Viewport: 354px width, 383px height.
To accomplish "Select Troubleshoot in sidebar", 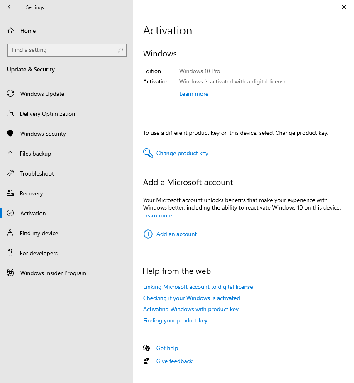I will coord(37,173).
